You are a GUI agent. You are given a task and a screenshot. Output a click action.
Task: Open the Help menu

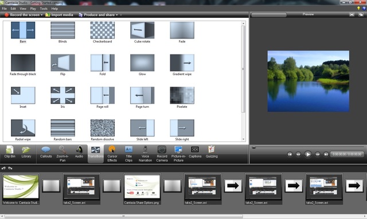tap(54, 9)
